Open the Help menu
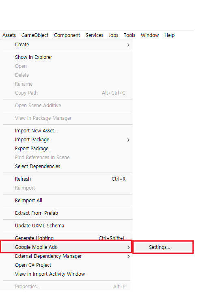Screen dimensions: 203x296 (169, 35)
